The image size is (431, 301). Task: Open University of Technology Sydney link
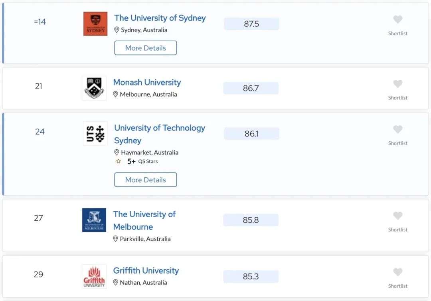(x=160, y=134)
